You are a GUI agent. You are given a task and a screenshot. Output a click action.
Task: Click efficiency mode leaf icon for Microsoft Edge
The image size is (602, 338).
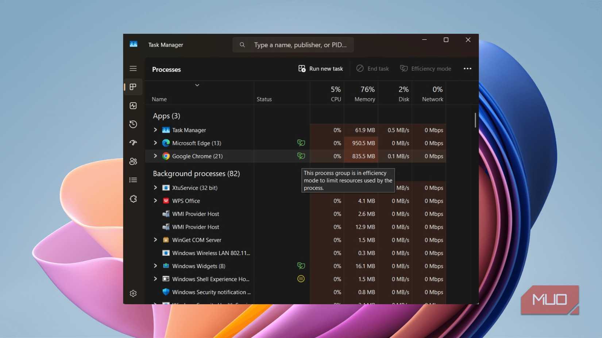301,143
